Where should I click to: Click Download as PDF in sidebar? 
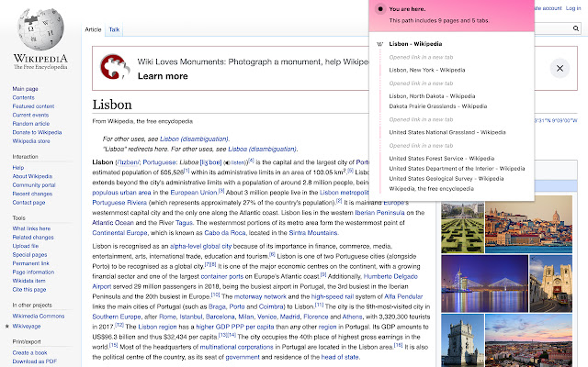tap(35, 361)
